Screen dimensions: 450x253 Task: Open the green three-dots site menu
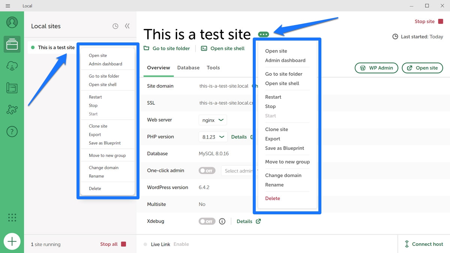click(x=264, y=35)
